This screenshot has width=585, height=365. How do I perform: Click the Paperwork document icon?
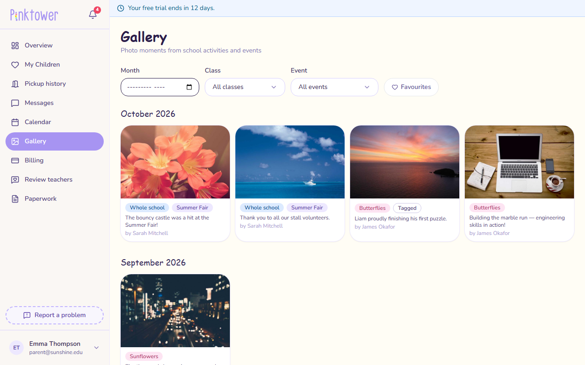click(15, 199)
